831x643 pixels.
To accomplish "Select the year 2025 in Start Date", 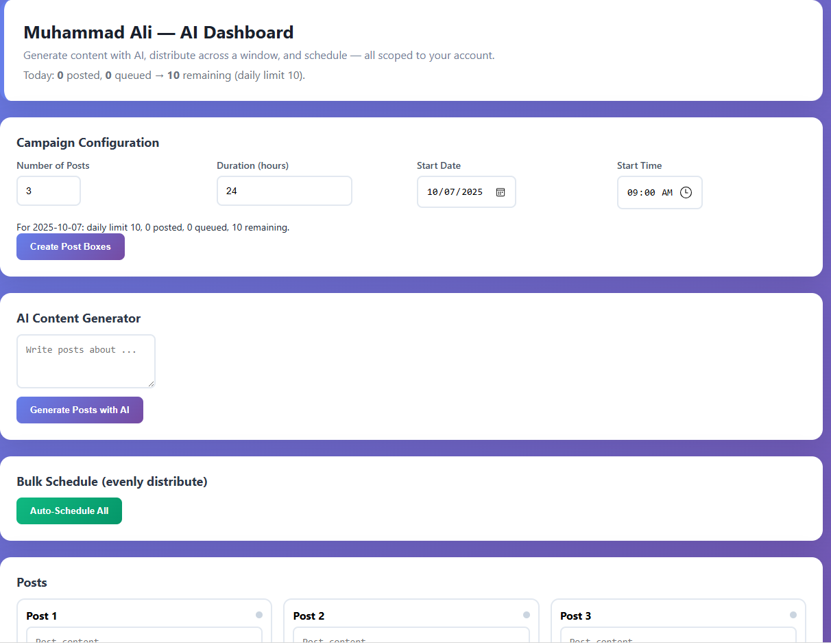I will [472, 192].
